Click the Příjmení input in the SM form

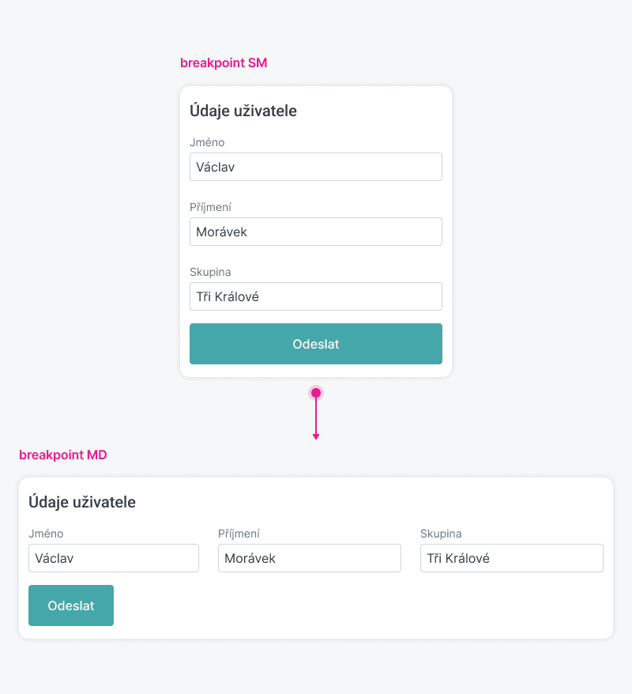[315, 232]
